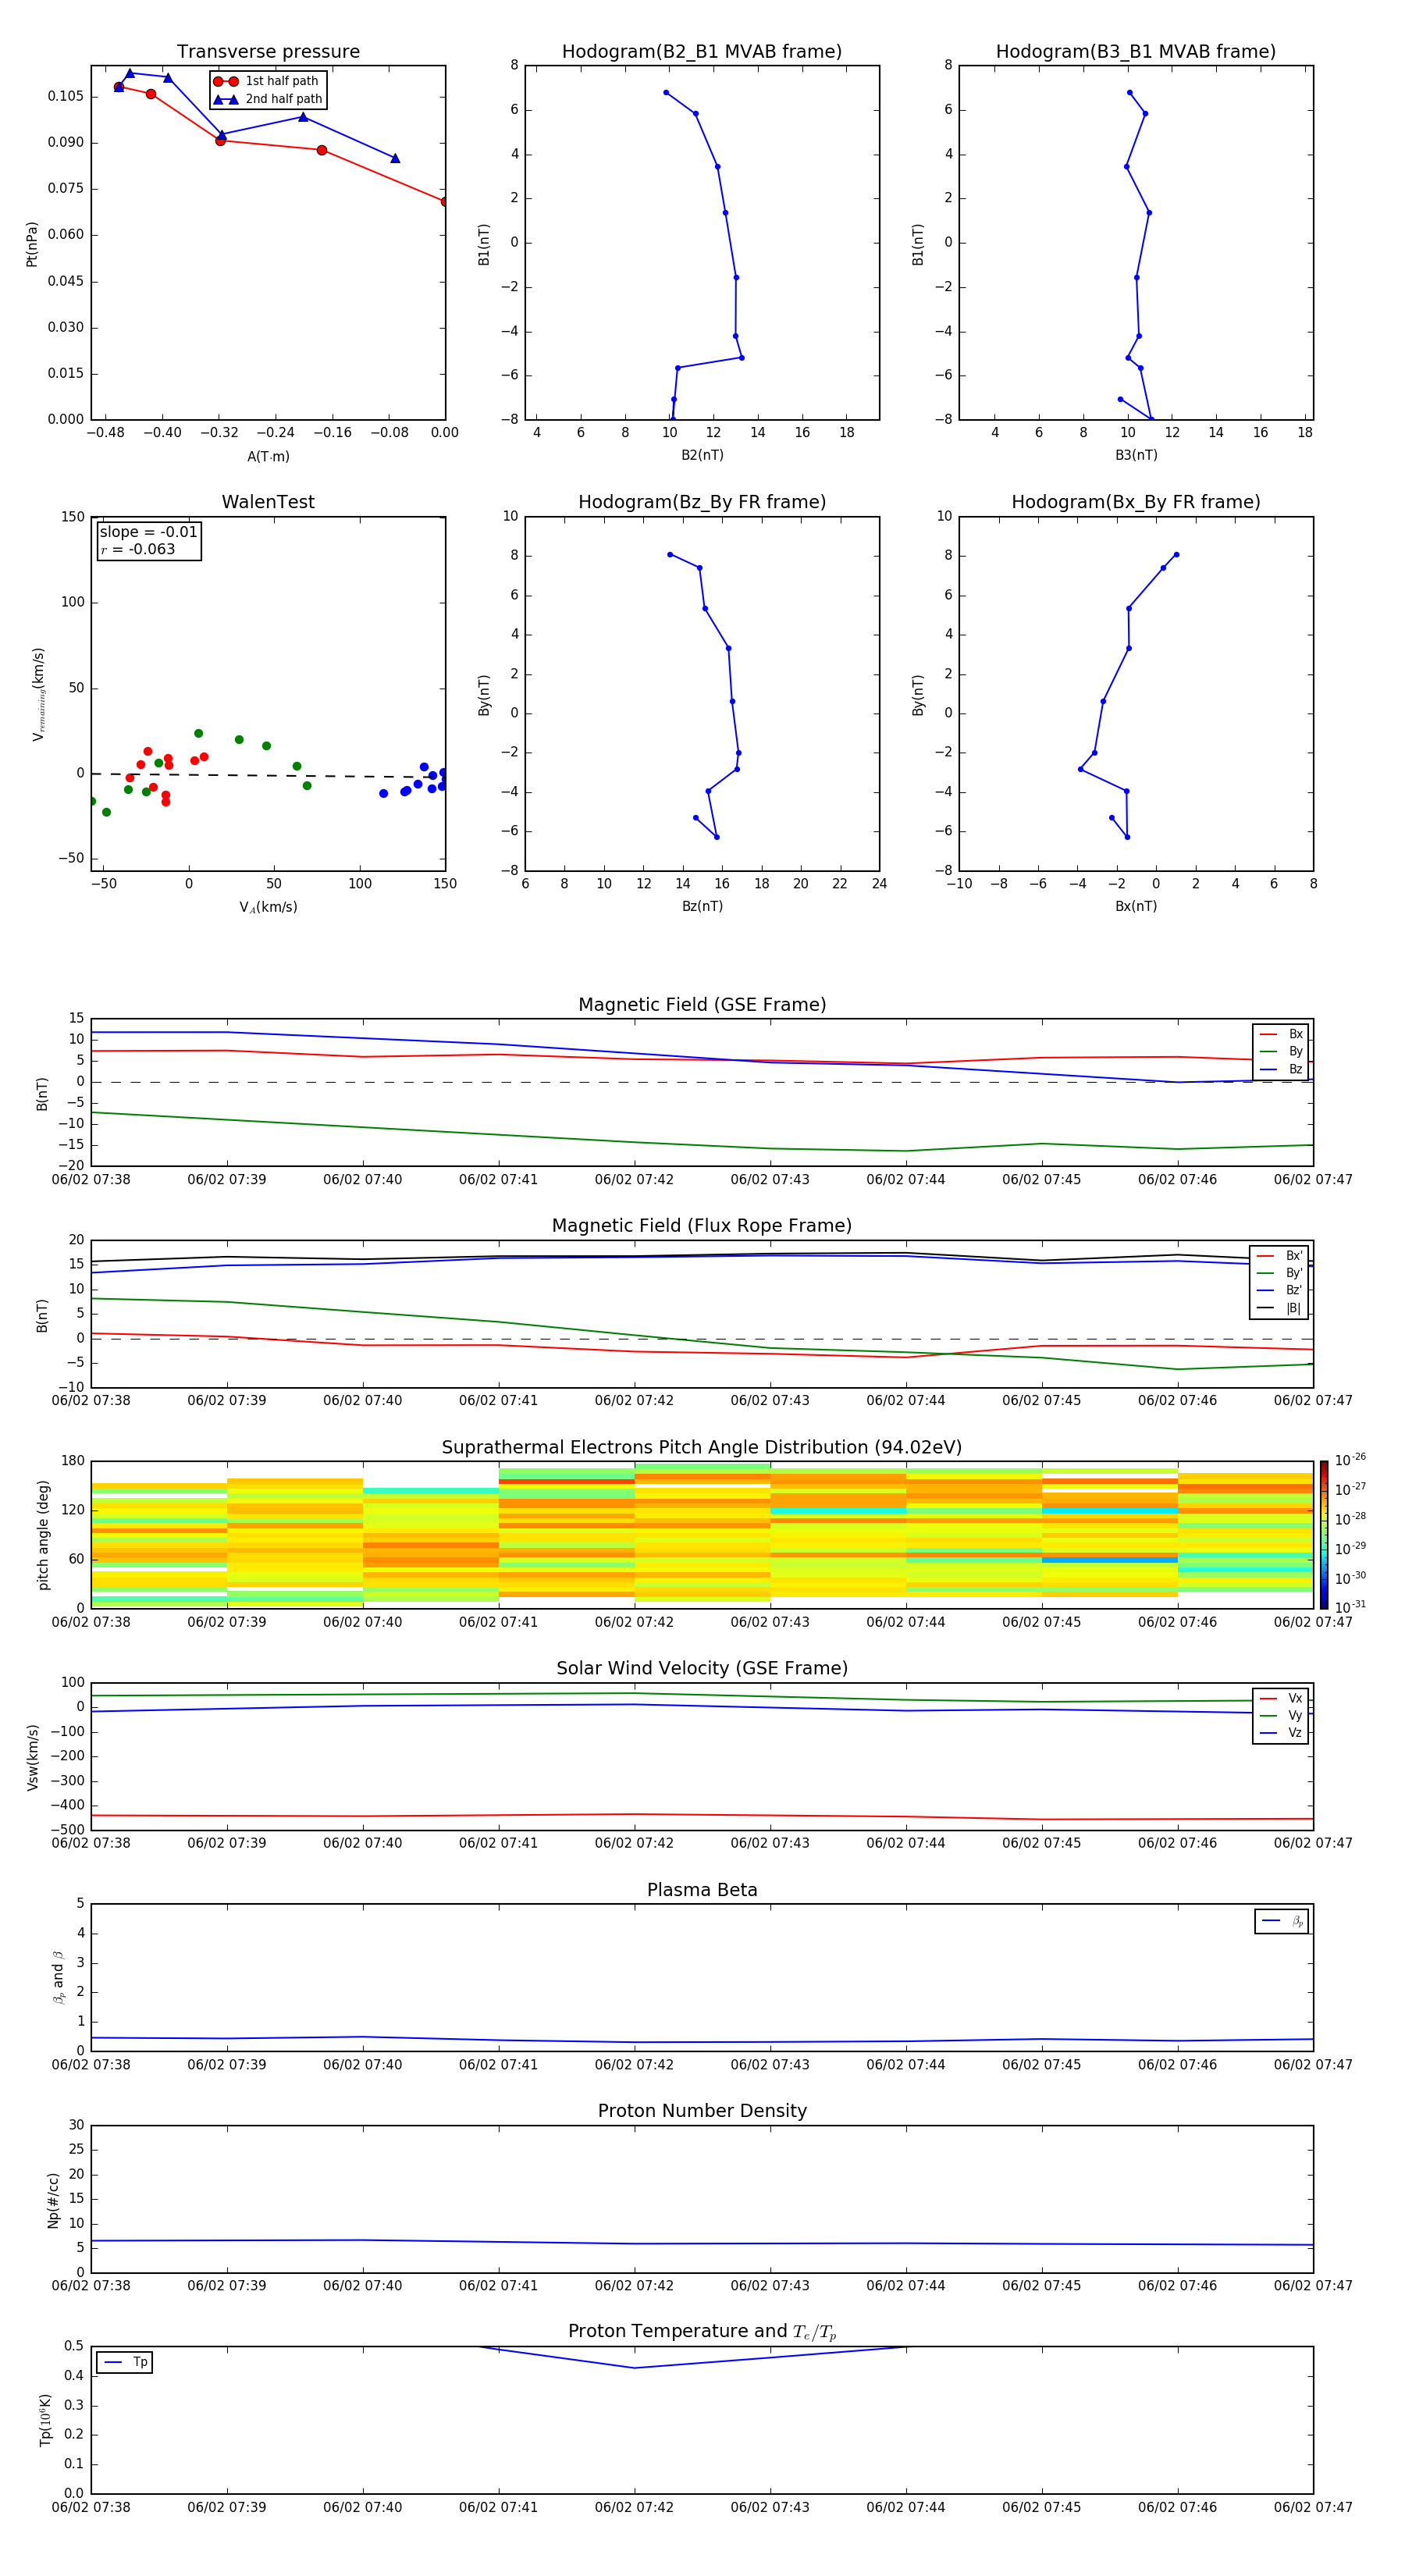Click "06/02 07:47" tick under Proton Temperature panel
This screenshot has height=2576, width=1405.
pyautogui.click(x=1313, y=2507)
